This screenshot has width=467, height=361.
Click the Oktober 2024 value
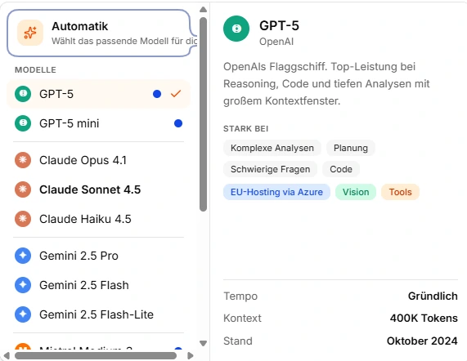422,341
